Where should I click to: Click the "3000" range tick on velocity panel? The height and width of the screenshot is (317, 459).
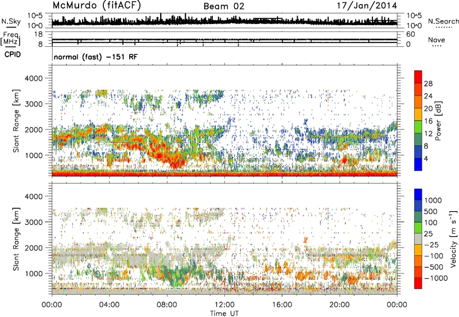(x=34, y=222)
